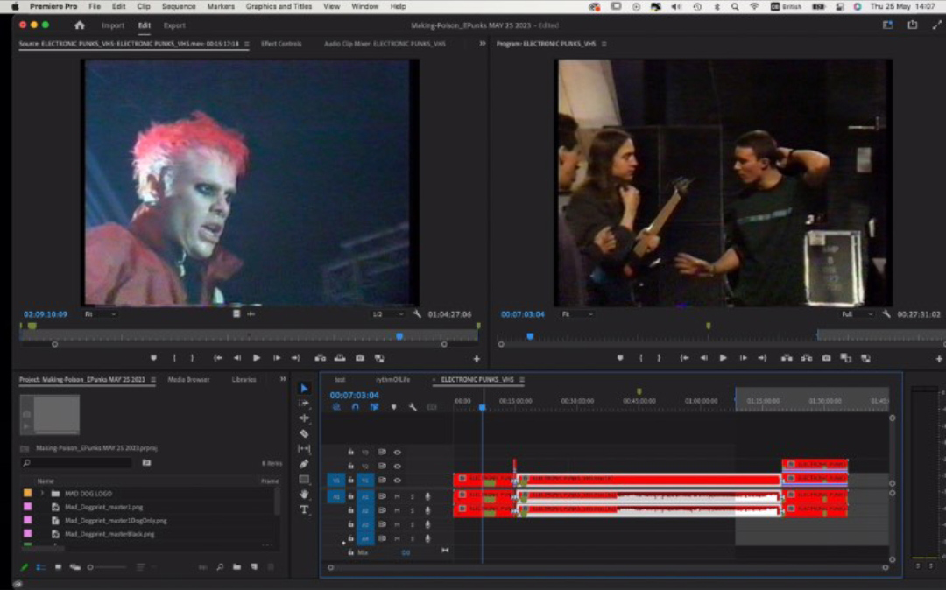The image size is (946, 590).
Task: Open Program monitor playback resolution Full dropdown
Action: click(857, 314)
